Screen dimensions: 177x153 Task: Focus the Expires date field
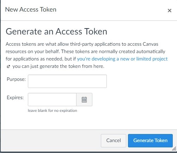52,100
